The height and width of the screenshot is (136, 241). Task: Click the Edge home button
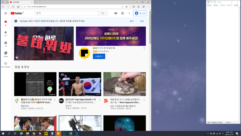tap(18, 7)
